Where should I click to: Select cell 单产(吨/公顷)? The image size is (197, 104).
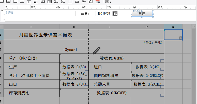tap(32, 58)
